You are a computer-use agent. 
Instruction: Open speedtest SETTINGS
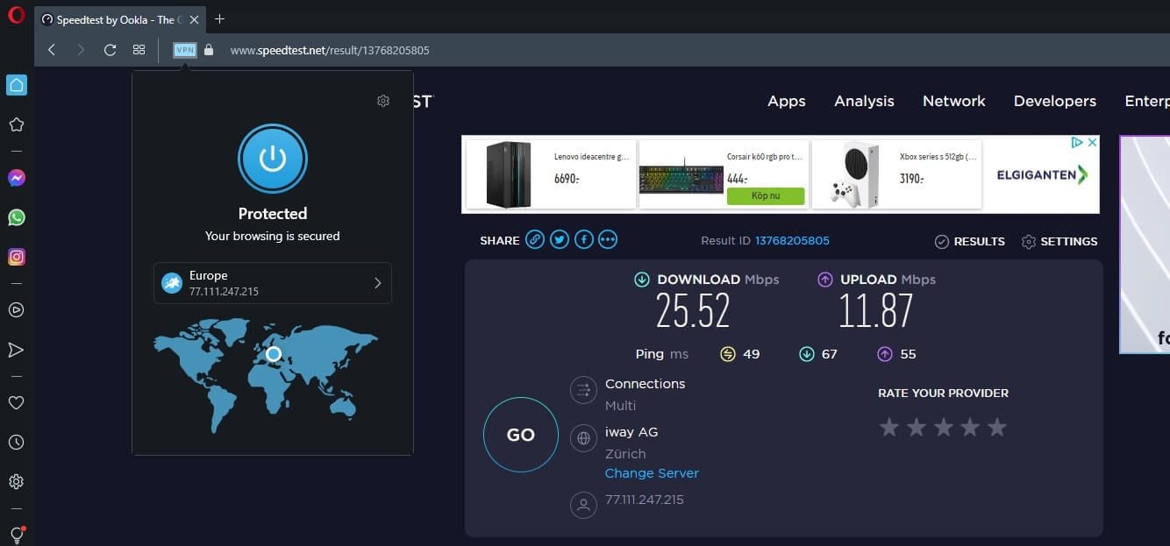1059,241
